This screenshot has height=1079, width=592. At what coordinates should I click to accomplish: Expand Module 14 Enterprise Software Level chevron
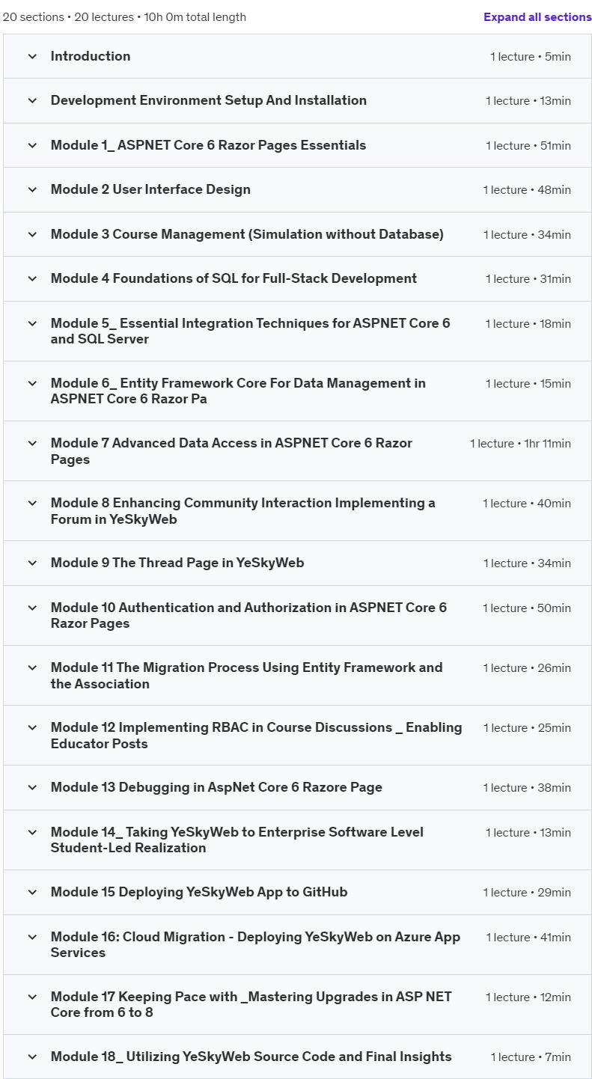coord(32,832)
